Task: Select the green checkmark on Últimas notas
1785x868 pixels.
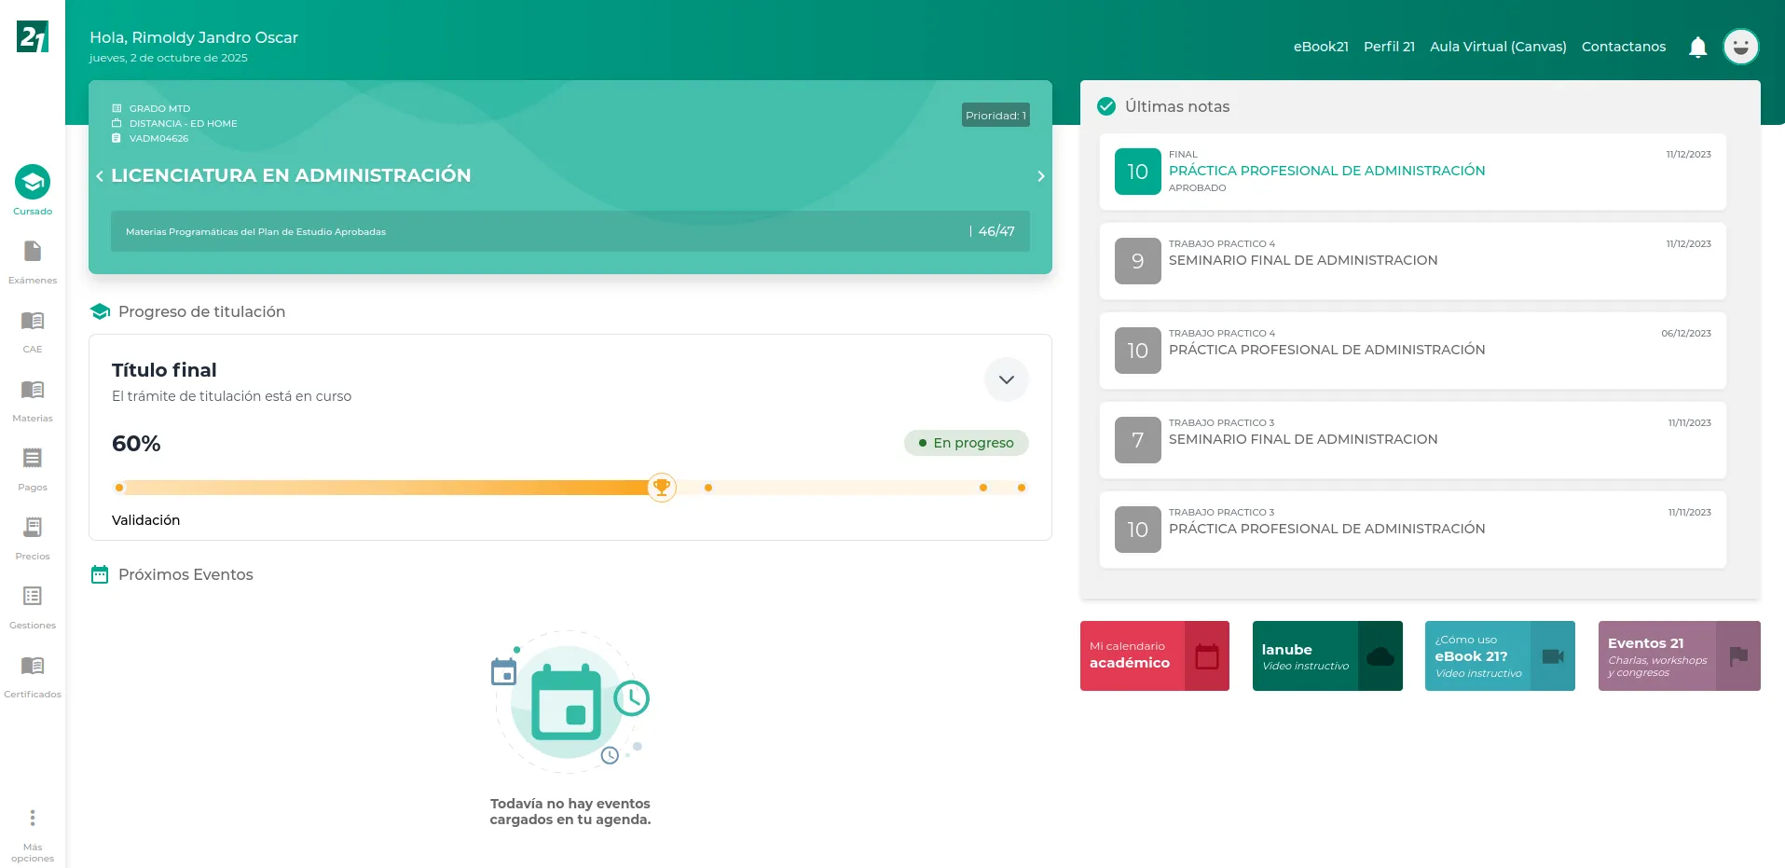Action: (1106, 105)
